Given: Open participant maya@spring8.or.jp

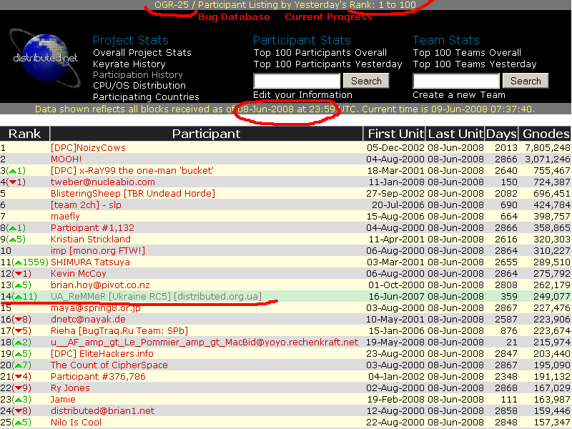Looking at the screenshot, I should (x=96, y=308).
